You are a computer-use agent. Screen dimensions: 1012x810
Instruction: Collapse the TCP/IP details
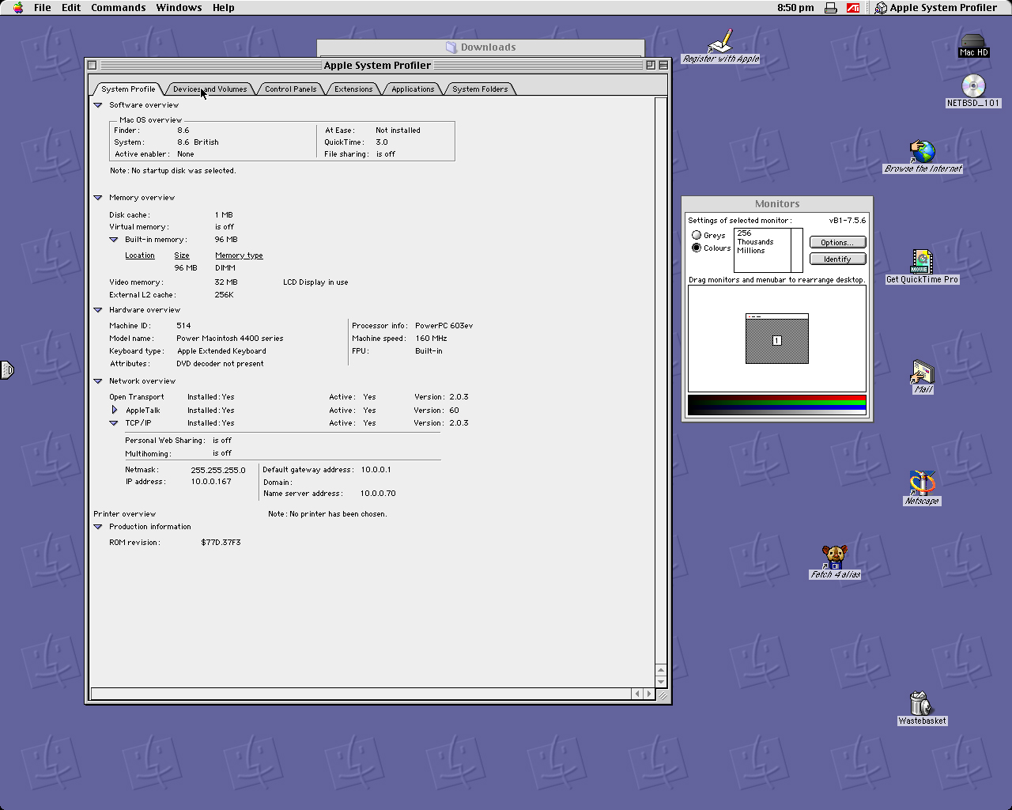click(x=114, y=423)
